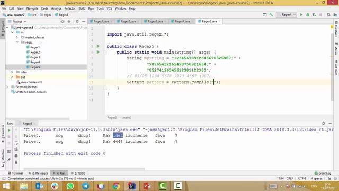This screenshot has height=191, width=339.
Task: Open the File menu
Action: (x=4, y=8)
